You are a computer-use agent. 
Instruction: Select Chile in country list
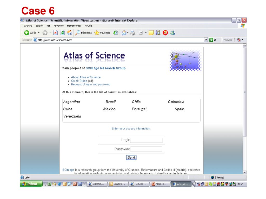pyautogui.click(x=136, y=102)
